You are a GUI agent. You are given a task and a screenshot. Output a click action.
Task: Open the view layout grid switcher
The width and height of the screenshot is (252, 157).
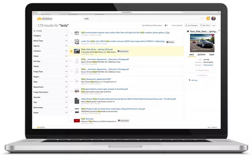(x=166, y=25)
